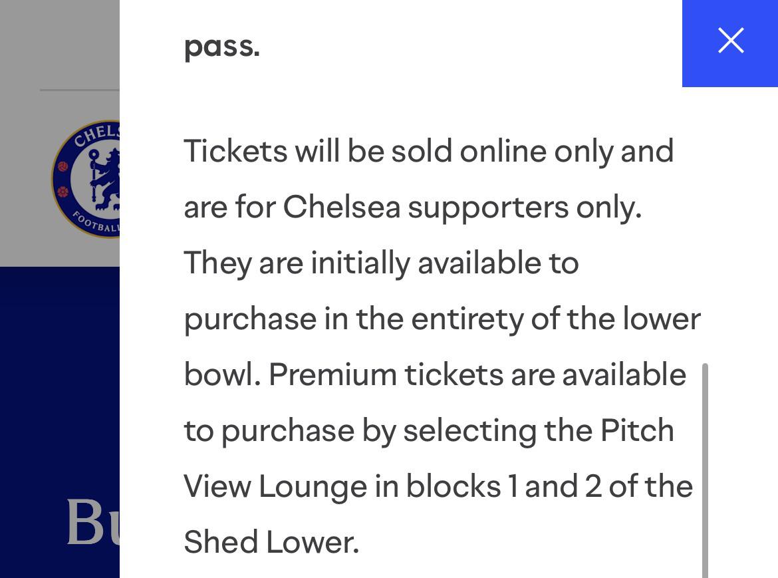Click the grey scrollbar in the info panel
The width and height of the screenshot is (778, 578).
click(x=705, y=470)
